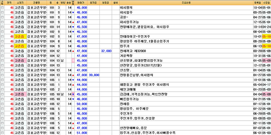Click the 급급매,가격조정가능 description cell
271x135 pixels.
pyautogui.click(x=186, y=94)
